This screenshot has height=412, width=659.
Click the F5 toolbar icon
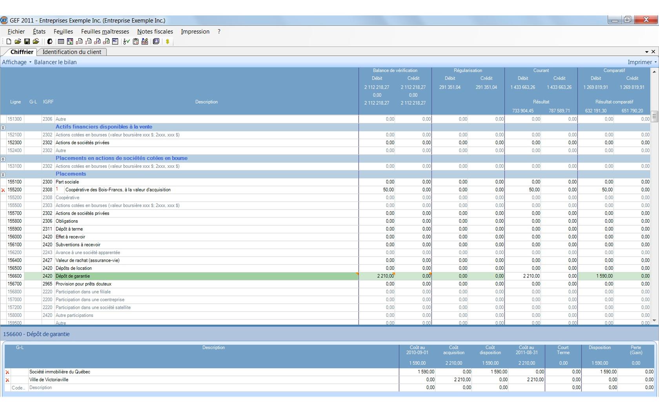(156, 41)
